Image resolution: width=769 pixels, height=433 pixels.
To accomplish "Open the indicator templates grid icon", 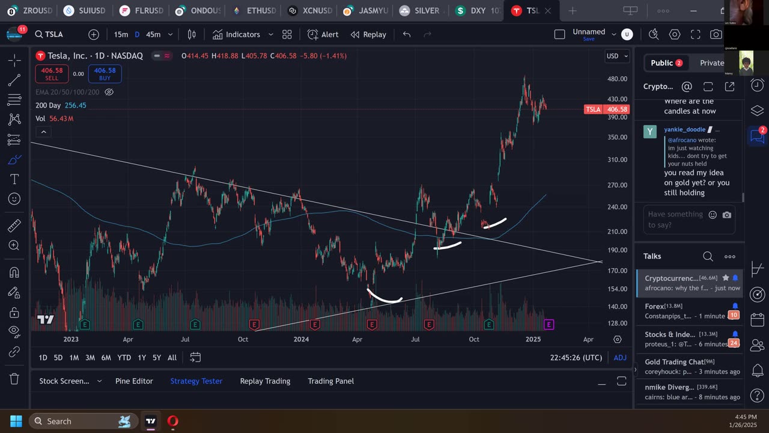I will pyautogui.click(x=287, y=34).
